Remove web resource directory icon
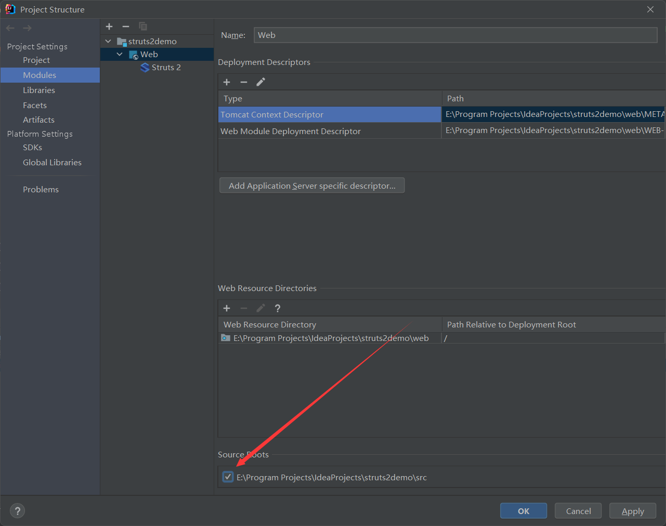 [244, 308]
